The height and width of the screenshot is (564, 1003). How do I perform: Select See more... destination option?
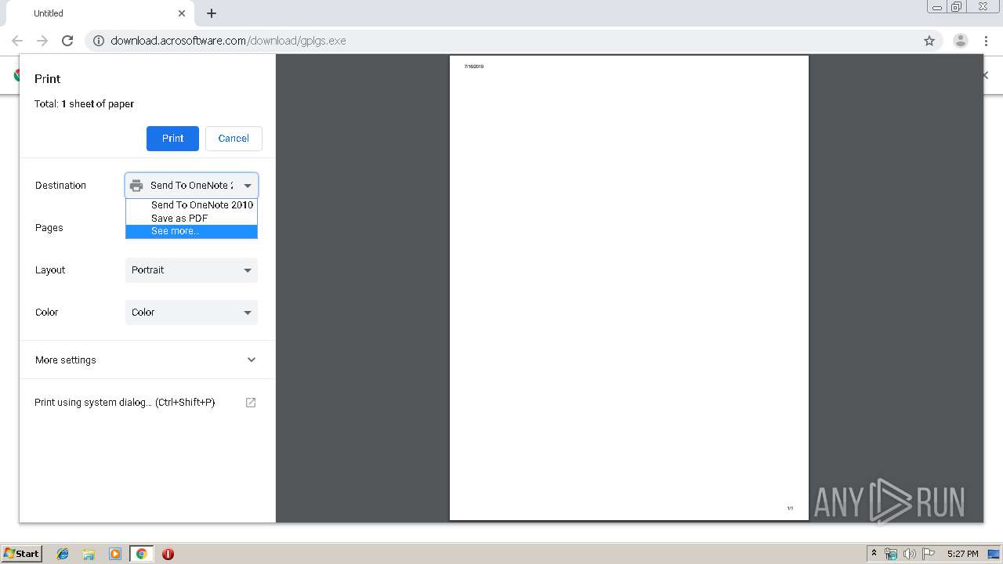[x=191, y=231]
